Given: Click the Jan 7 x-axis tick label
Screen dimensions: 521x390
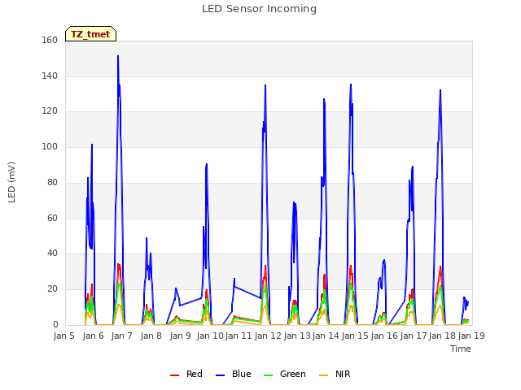Looking at the screenshot, I should pyautogui.click(x=122, y=336).
